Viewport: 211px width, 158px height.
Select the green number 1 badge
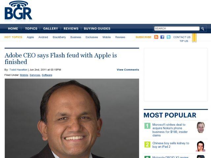click(147, 126)
